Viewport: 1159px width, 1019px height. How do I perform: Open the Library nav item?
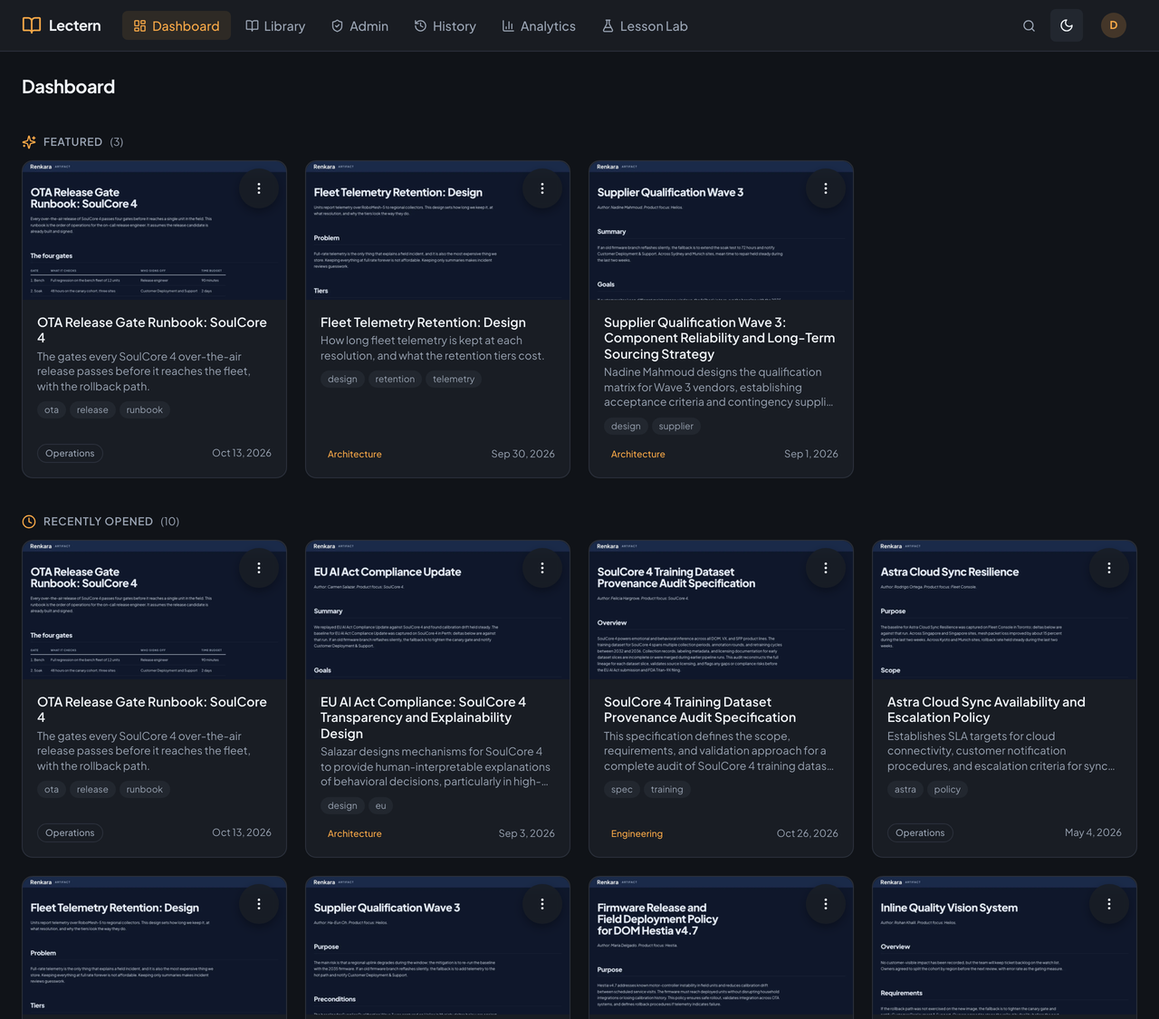(275, 26)
